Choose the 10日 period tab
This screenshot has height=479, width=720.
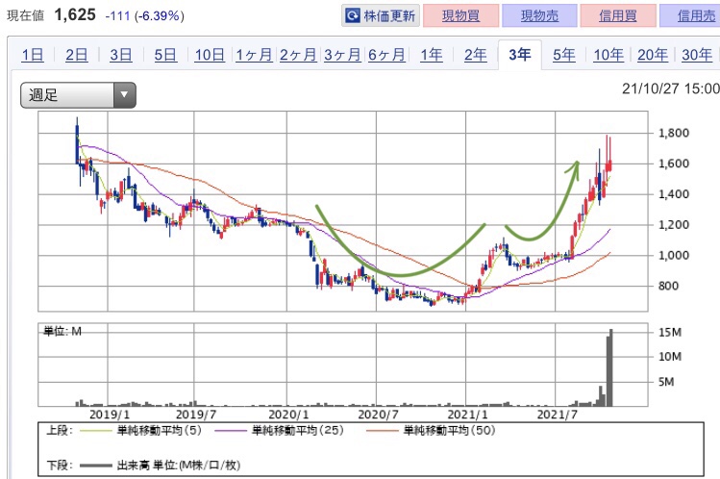209,55
